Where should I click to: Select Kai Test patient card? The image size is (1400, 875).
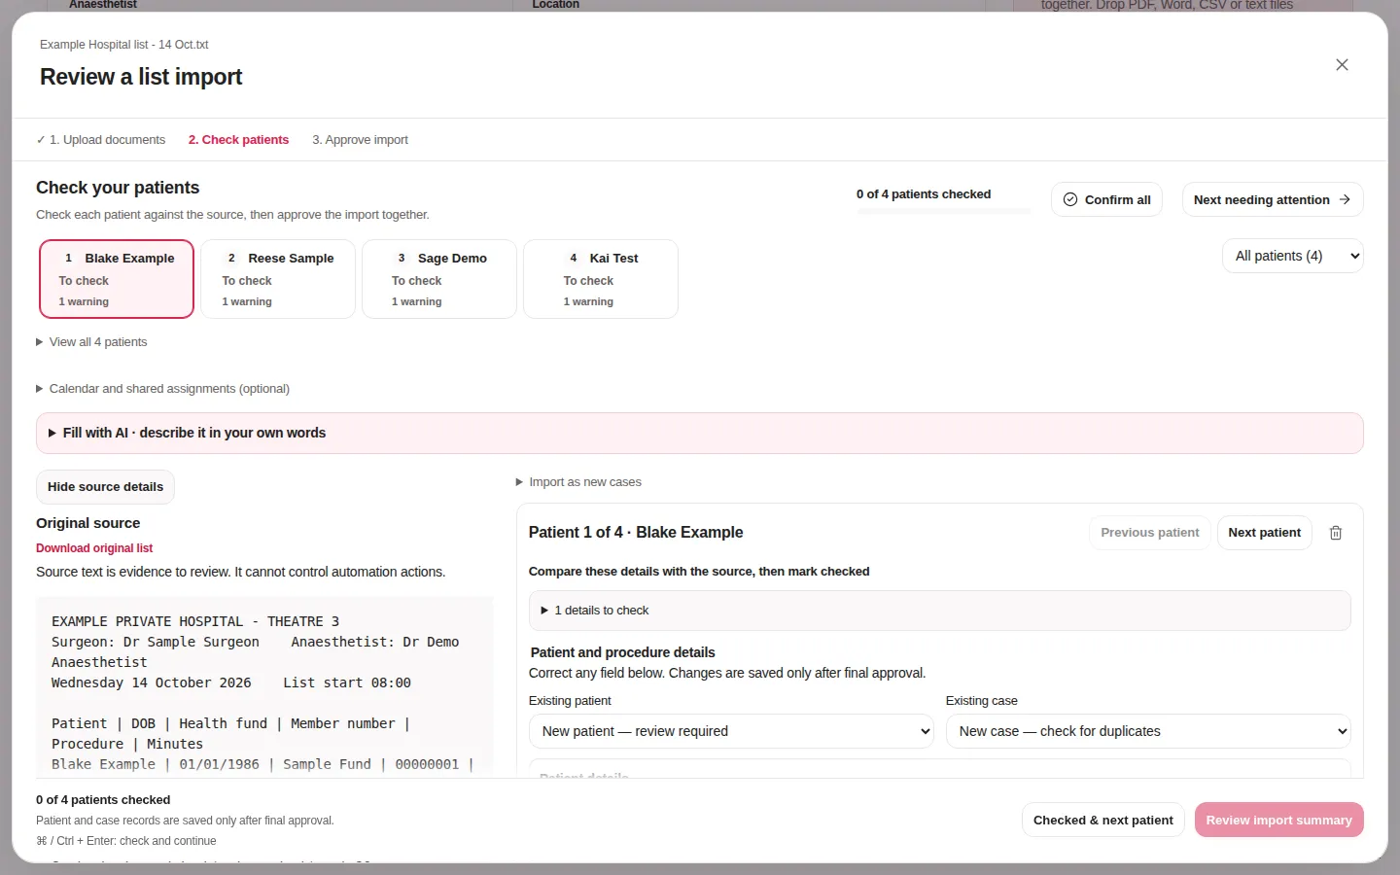click(x=601, y=279)
